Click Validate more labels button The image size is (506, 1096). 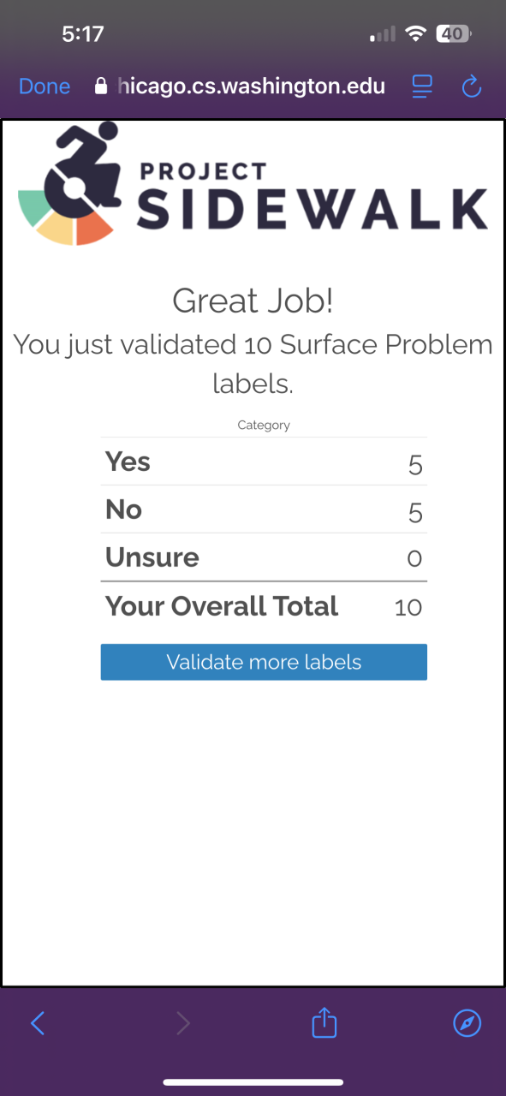pos(264,663)
